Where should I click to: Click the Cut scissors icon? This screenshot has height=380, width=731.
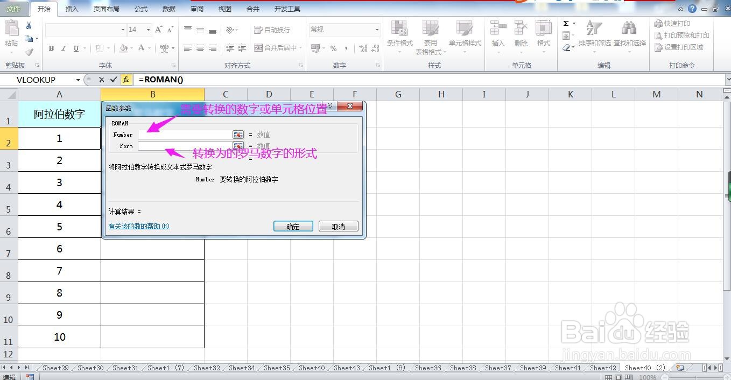[x=29, y=25]
